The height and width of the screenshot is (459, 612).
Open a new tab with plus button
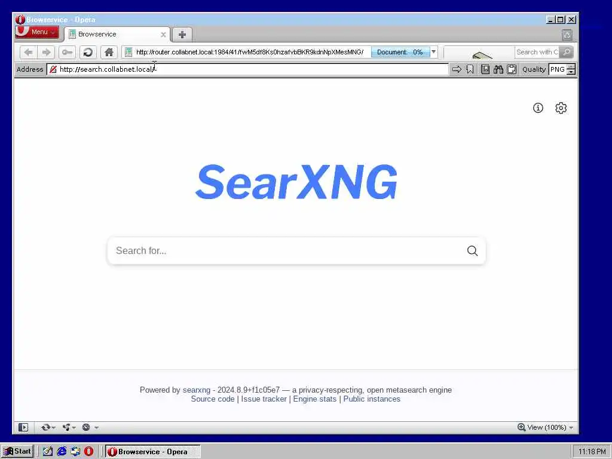182,35
